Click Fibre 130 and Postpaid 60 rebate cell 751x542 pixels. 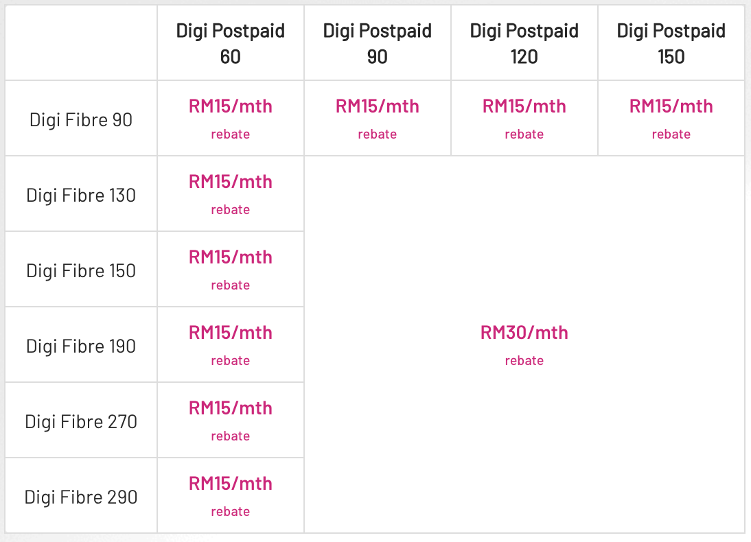(x=231, y=193)
